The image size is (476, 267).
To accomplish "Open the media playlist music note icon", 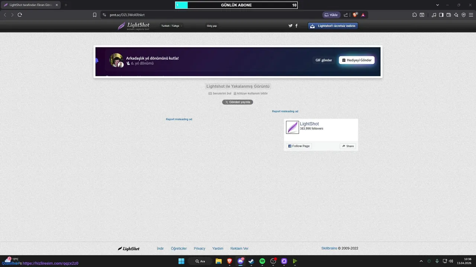I will pyautogui.click(x=434, y=15).
